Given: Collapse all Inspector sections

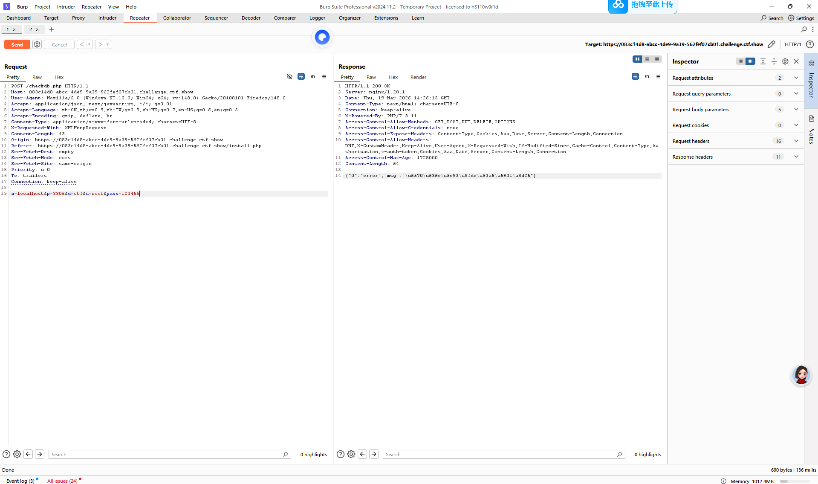Looking at the screenshot, I should [774, 61].
